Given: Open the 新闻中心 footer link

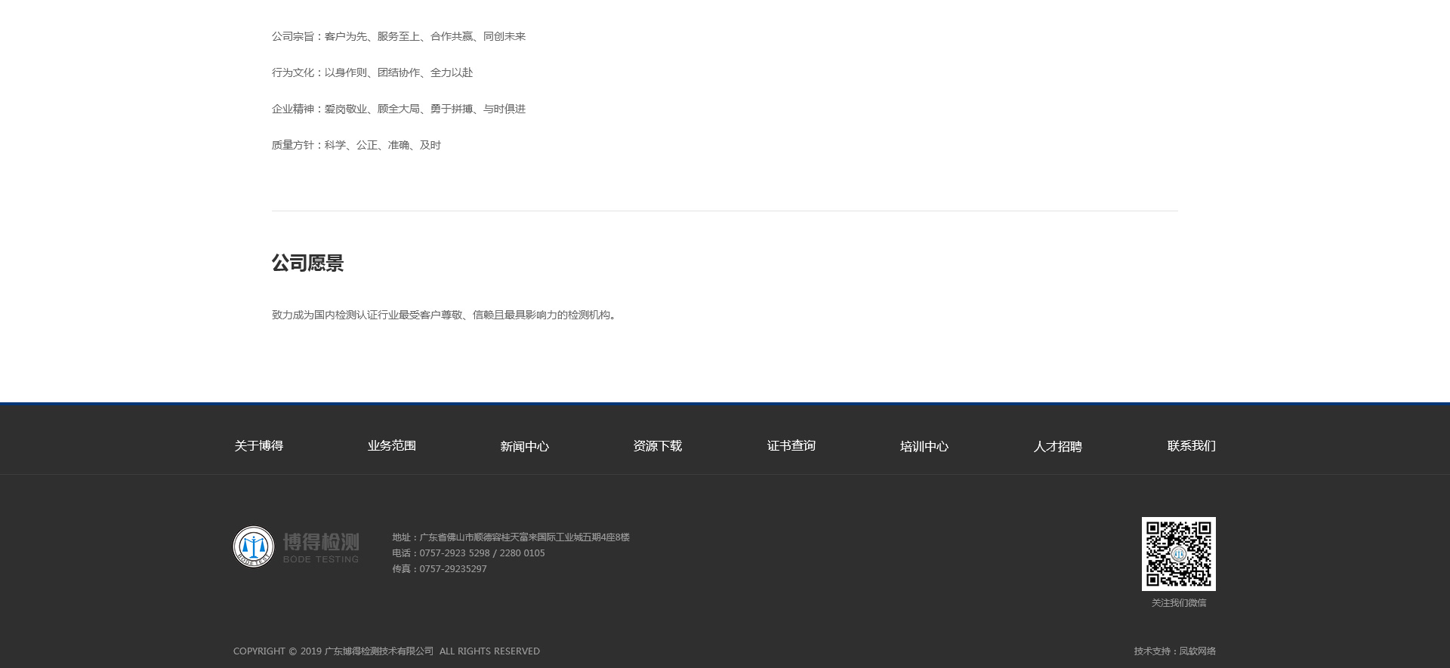Looking at the screenshot, I should point(524,447).
